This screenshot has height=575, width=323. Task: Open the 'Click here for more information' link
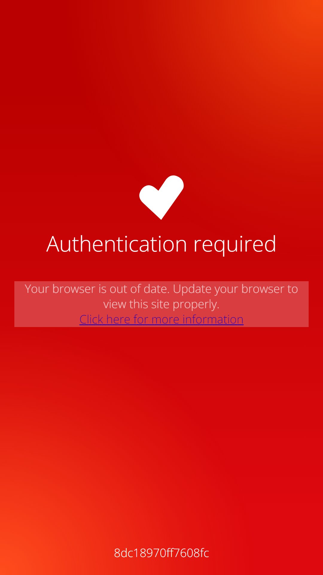[161, 319]
